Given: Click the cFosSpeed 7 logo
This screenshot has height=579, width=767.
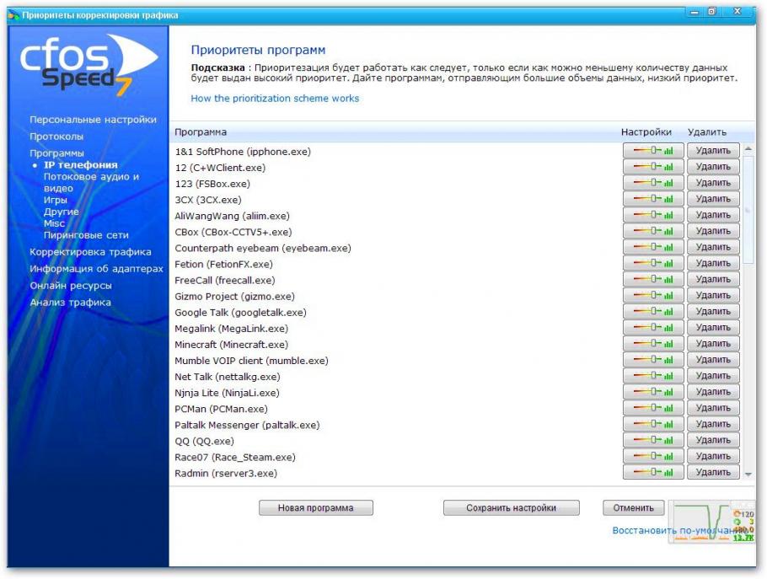Looking at the screenshot, I should [x=88, y=63].
